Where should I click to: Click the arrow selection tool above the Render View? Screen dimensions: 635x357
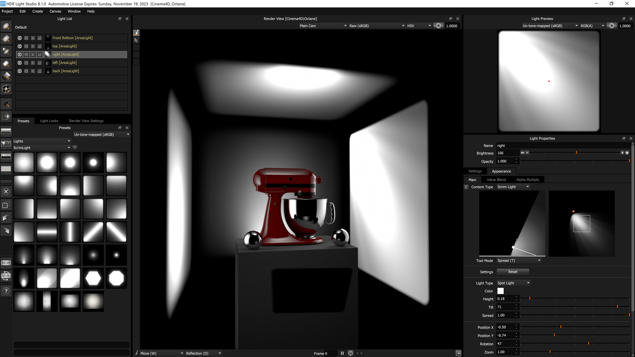coord(136,40)
